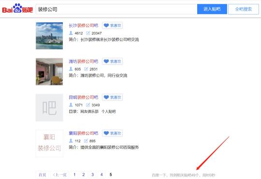Screen dimensions: 261x179
Task: Like 襄阳装修公司吧 with the 我喜欢 button
Action: click(112, 133)
